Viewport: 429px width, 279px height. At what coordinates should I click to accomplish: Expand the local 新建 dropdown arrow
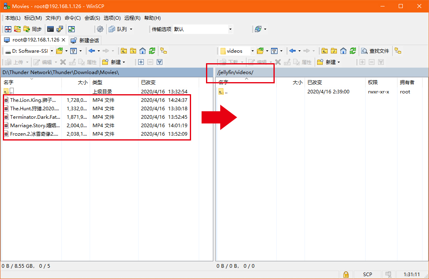(x=124, y=62)
